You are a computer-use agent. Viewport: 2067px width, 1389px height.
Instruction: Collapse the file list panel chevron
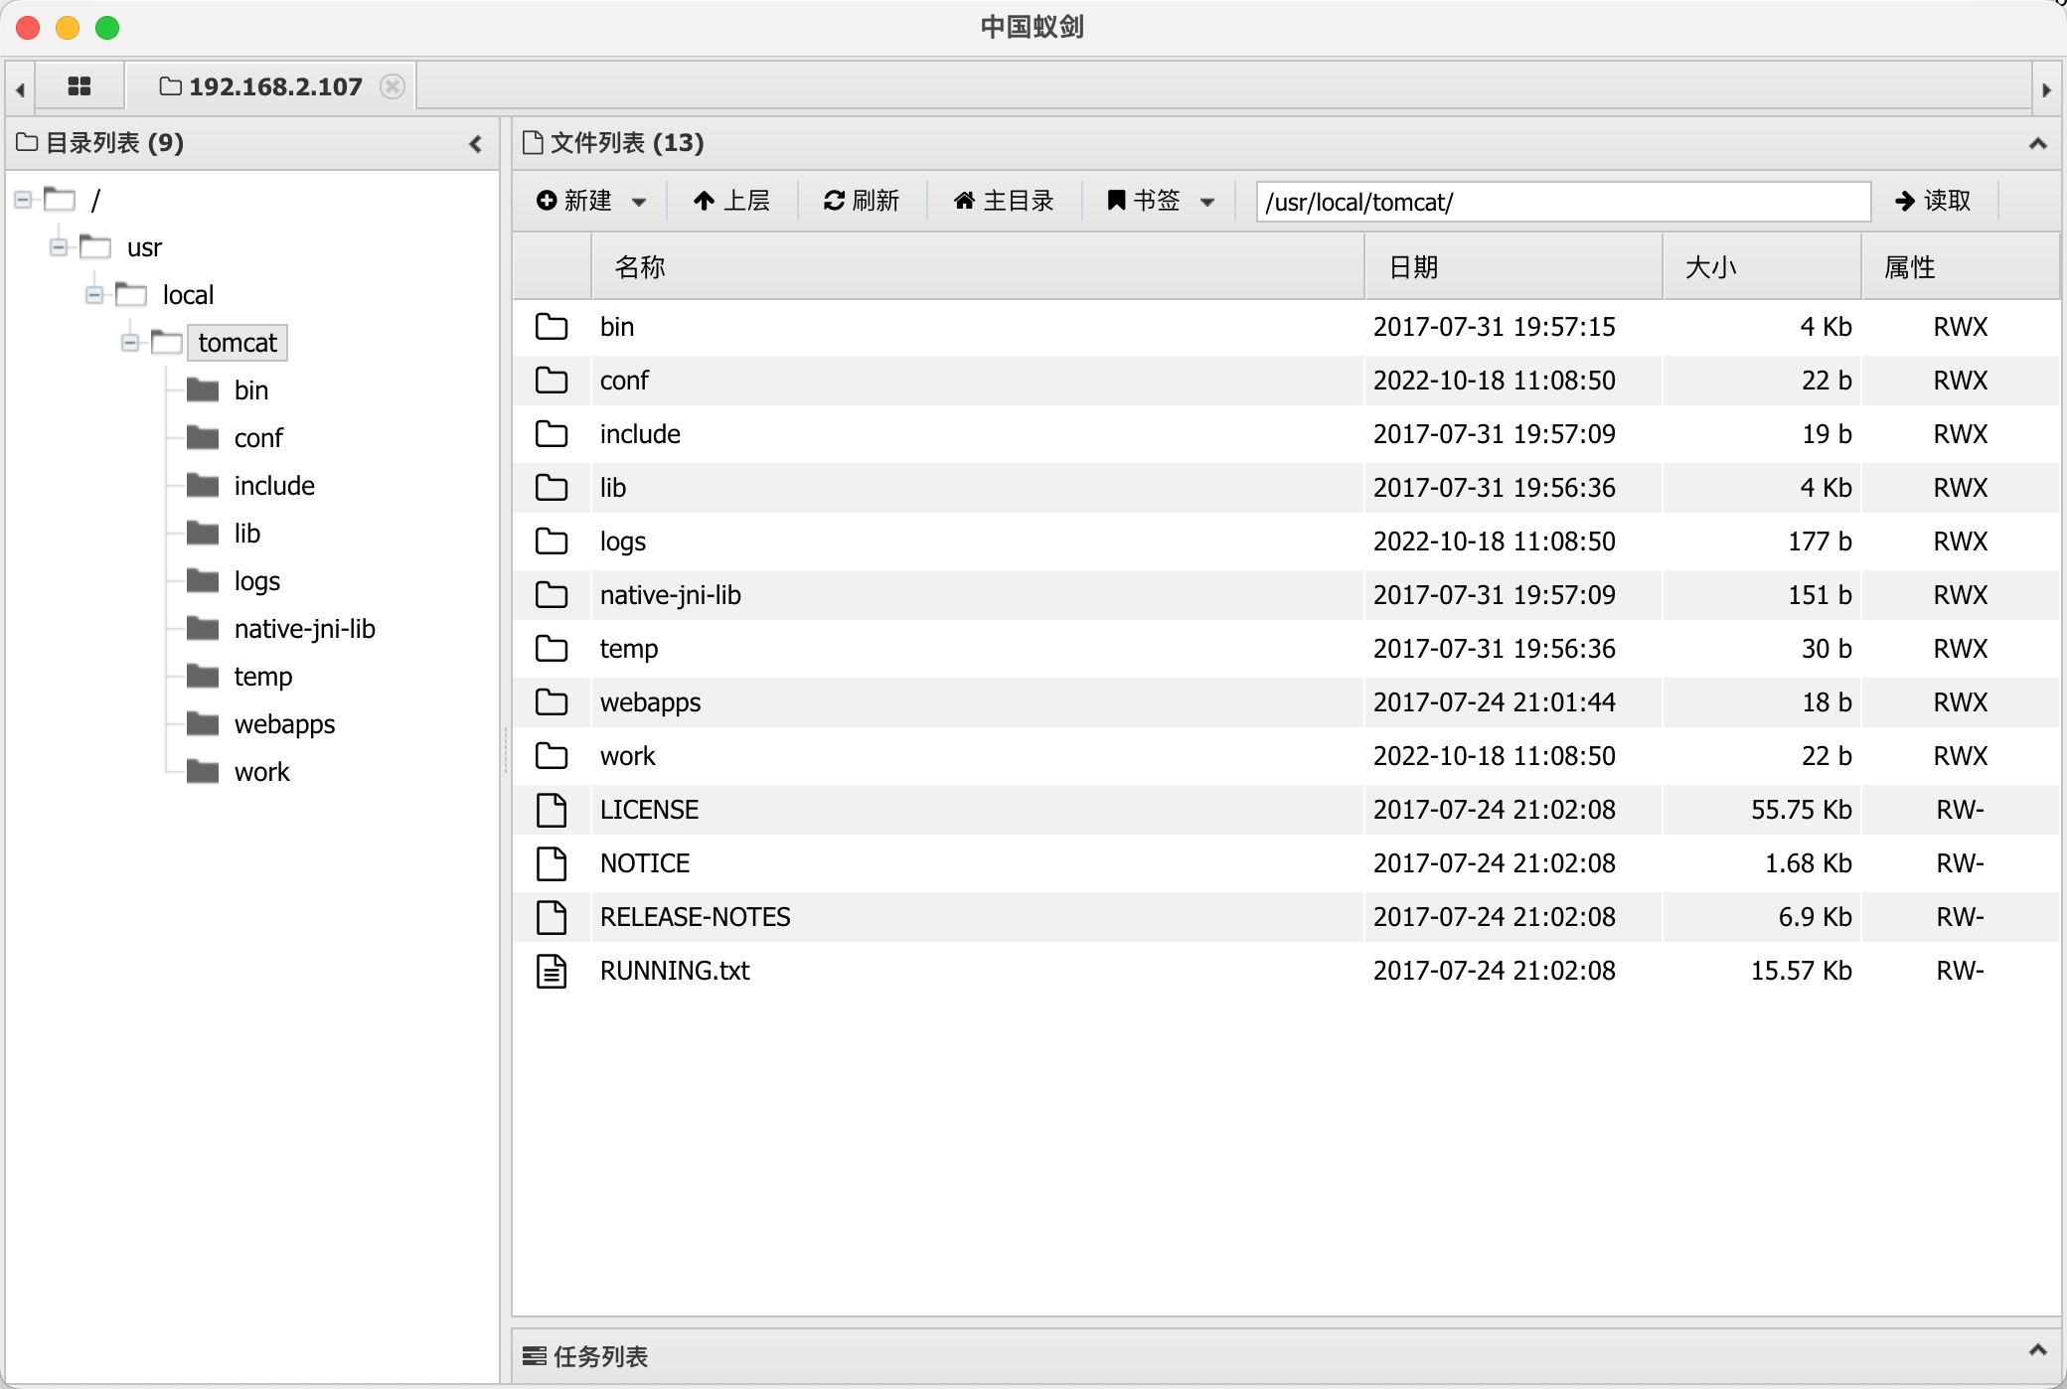point(2037,144)
